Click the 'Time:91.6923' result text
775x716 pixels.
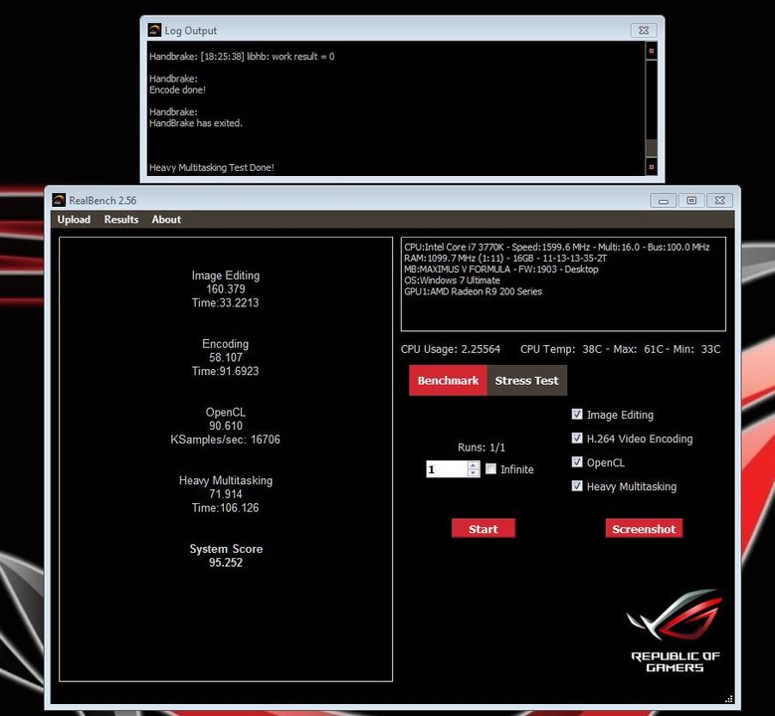pos(226,371)
